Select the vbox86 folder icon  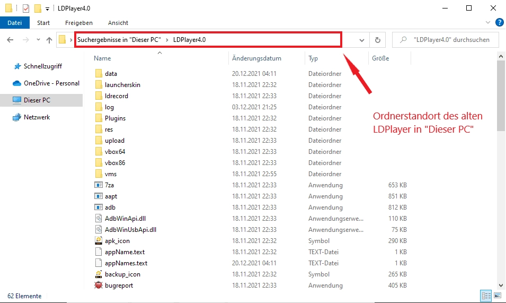(99, 163)
